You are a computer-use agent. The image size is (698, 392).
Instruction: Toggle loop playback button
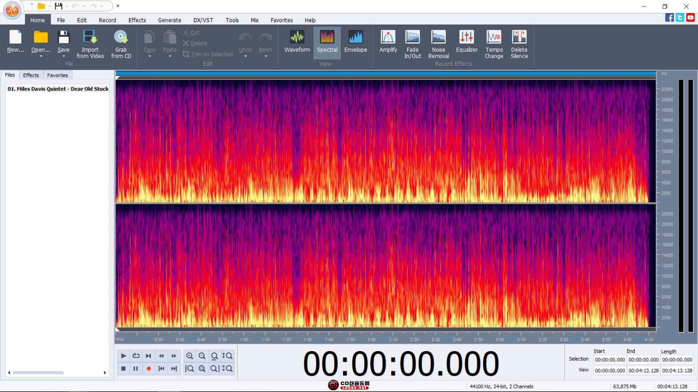point(136,356)
